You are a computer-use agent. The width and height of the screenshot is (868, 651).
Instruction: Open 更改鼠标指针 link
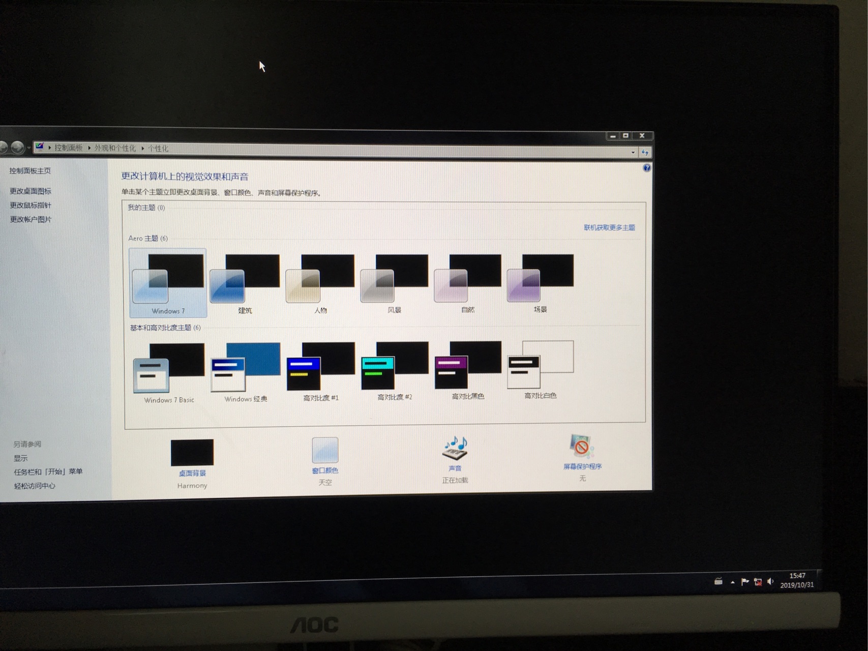(x=31, y=205)
